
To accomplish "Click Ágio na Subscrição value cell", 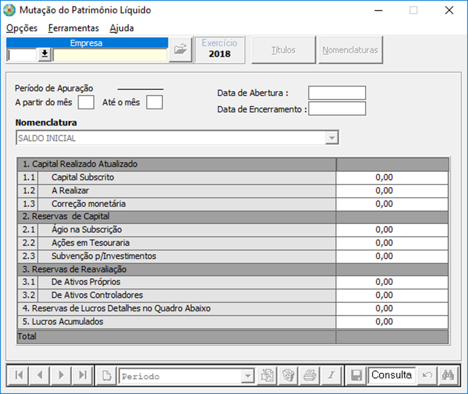I will point(392,229).
